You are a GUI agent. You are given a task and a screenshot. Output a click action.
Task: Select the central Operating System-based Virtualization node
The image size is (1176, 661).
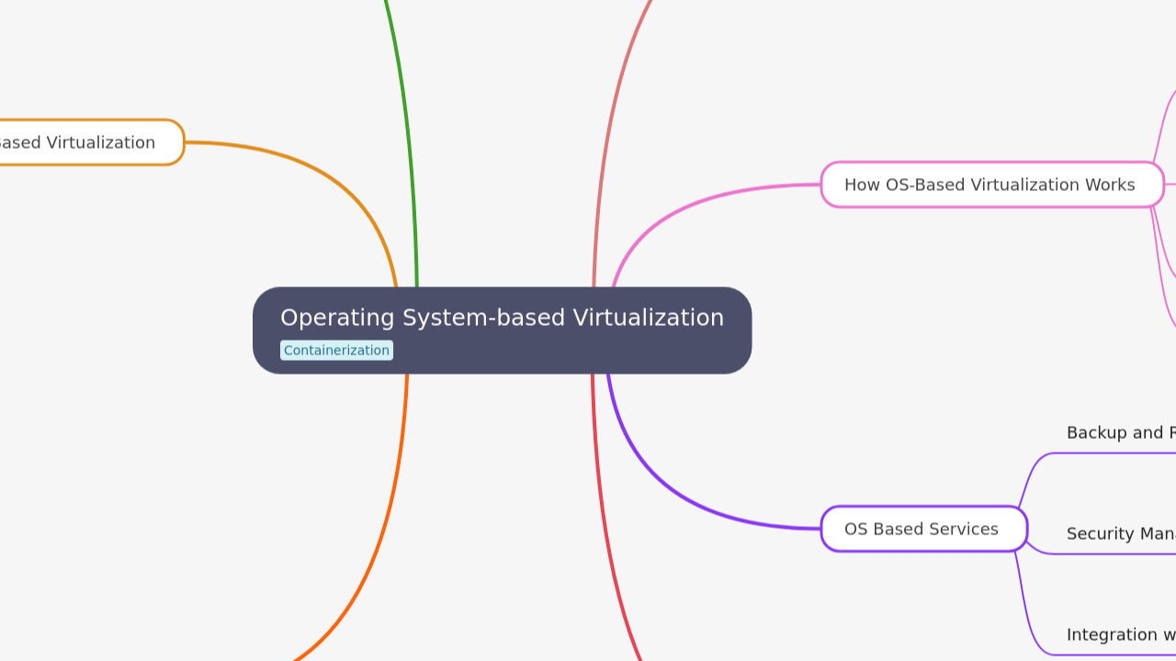(502, 330)
